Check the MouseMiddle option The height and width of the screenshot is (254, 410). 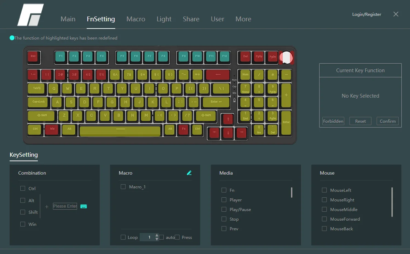pos(324,209)
